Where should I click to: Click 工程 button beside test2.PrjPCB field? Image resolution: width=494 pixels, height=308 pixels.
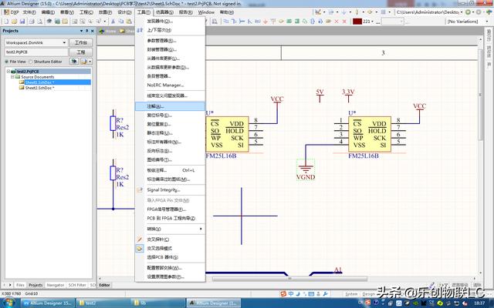tap(80, 52)
